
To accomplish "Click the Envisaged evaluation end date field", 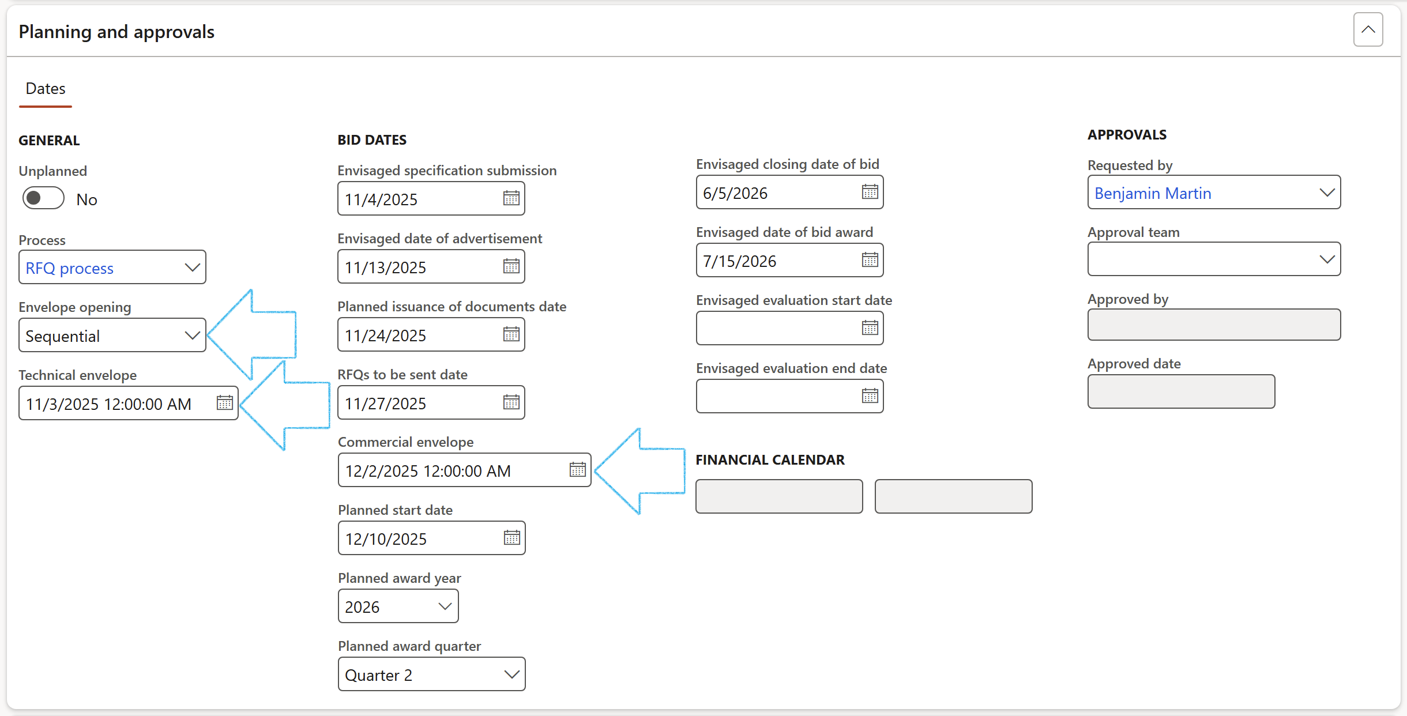I will (x=778, y=397).
